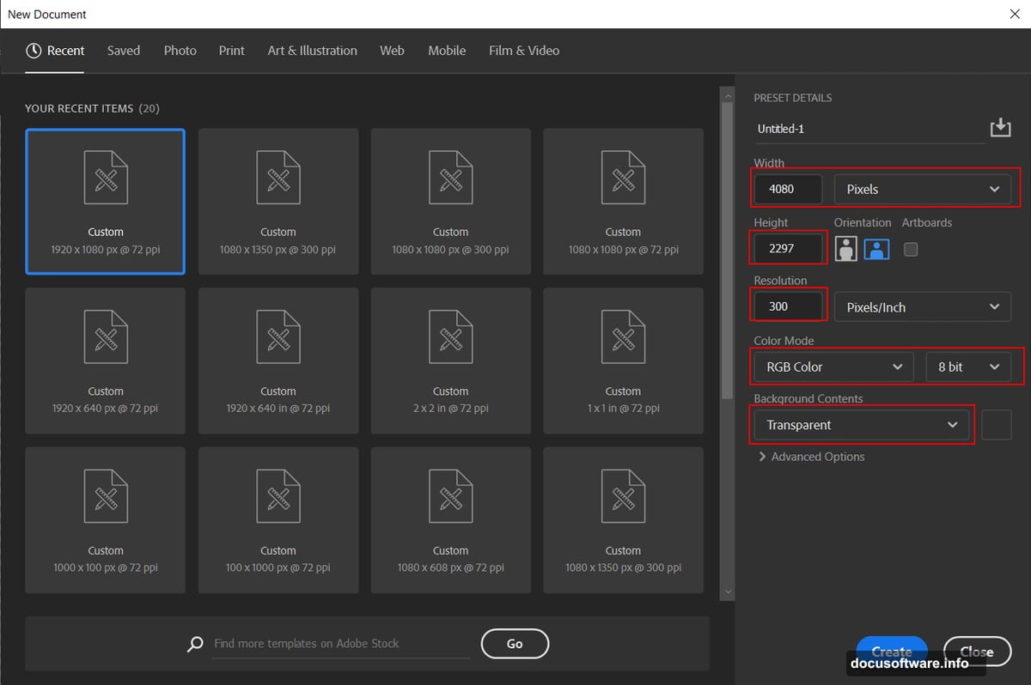Viewport: 1031px width, 685px height.
Task: Open the 8 bit depth dropdown
Action: [969, 367]
